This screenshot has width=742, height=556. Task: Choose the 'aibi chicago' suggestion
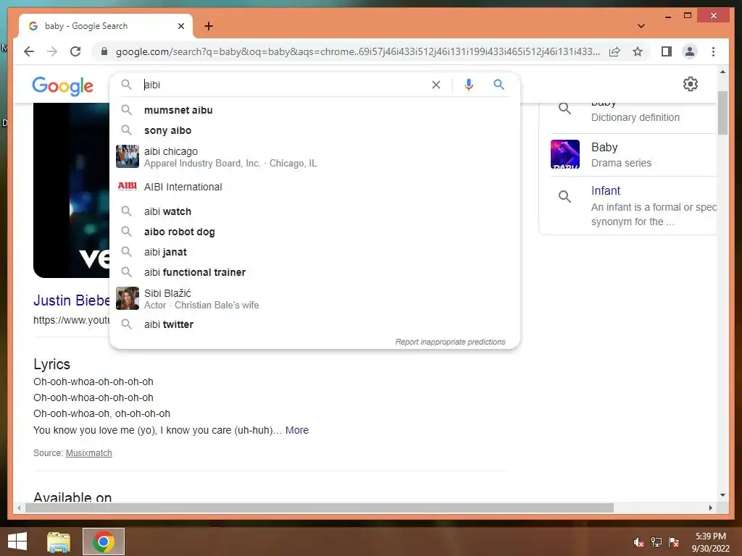click(x=314, y=157)
